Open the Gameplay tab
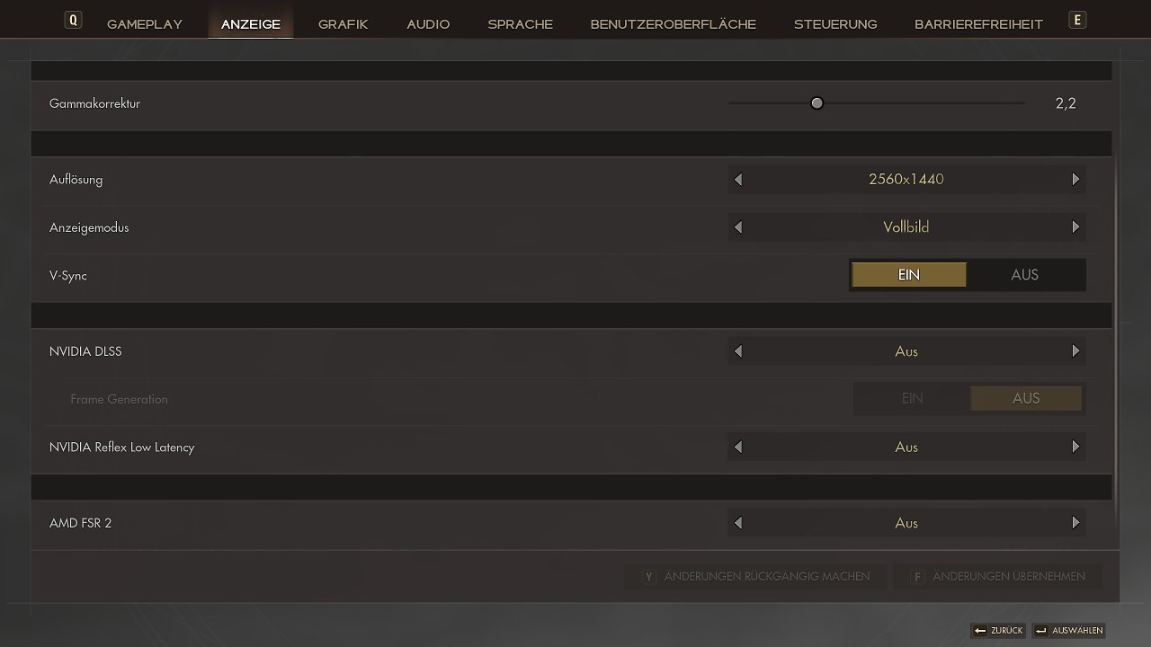The image size is (1151, 647). [x=145, y=24]
